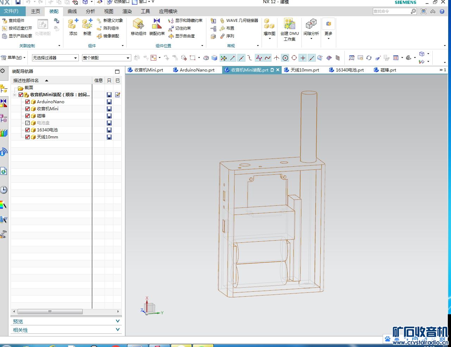Click the 添加 (Add component) icon
Screen dimensions: 451x347
(73, 24)
